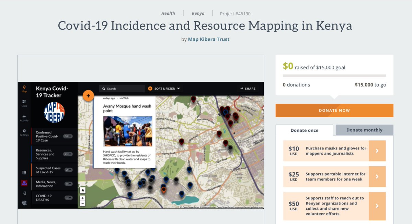
Task: Expand Suspected Cases of Covid-19 count
Action: pos(69,170)
